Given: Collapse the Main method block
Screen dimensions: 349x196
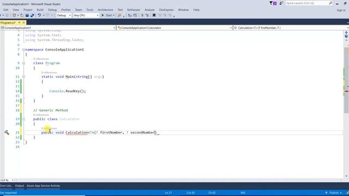Looking at the screenshot, I should 23,77.
